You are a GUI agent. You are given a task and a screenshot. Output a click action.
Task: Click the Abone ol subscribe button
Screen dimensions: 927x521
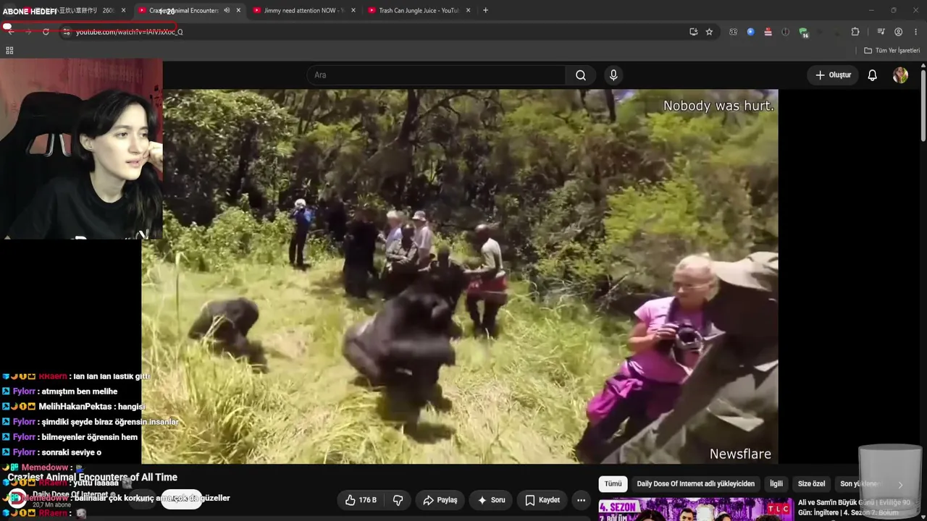pyautogui.click(x=181, y=499)
